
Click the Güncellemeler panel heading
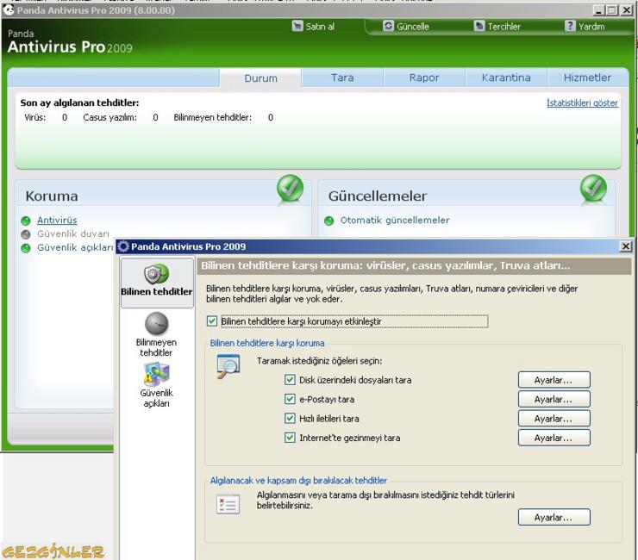pyautogui.click(x=378, y=196)
